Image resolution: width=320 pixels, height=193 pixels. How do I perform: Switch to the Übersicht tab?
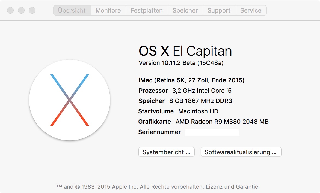point(72,11)
